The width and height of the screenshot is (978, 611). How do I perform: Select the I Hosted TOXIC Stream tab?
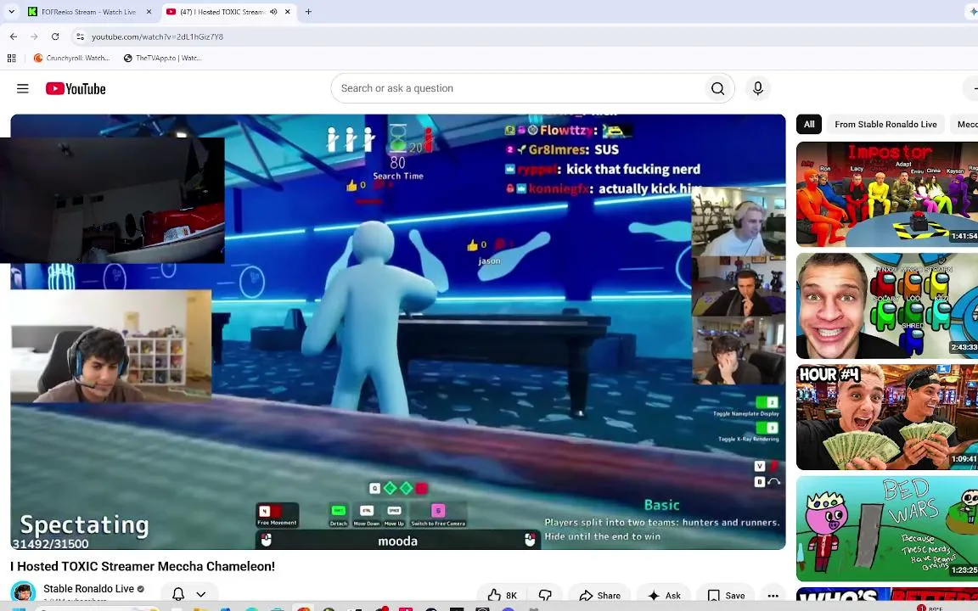pos(222,12)
